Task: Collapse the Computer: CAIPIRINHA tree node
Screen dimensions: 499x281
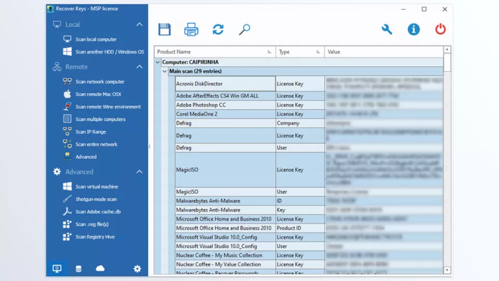Action: click(157, 62)
